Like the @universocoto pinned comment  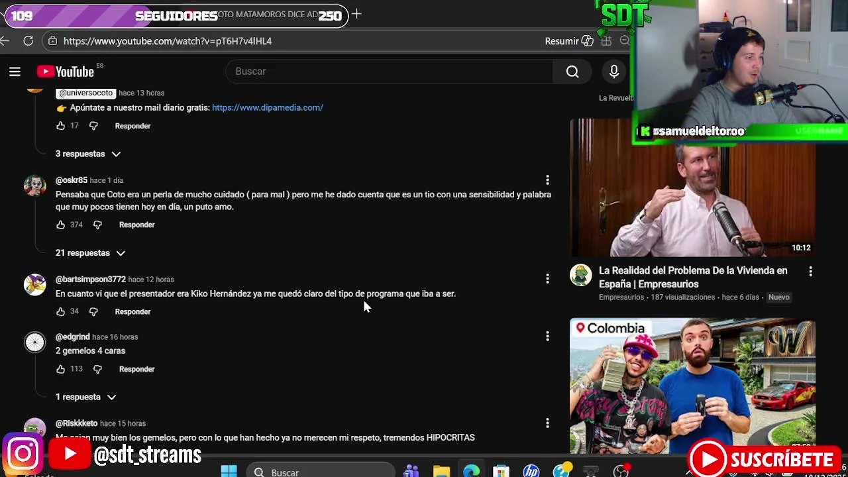pos(61,126)
